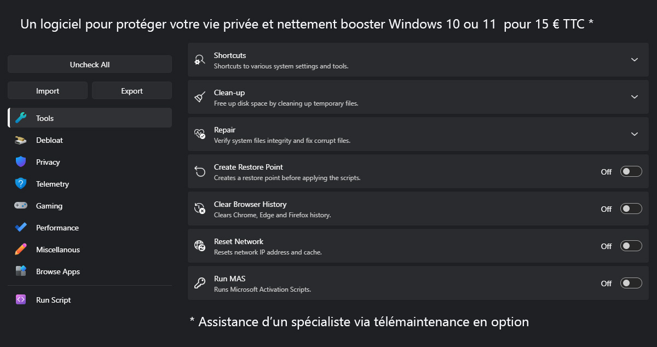Viewport: 657px width, 347px height.
Task: Enable the Create Restore Point toggle
Action: 631,172
